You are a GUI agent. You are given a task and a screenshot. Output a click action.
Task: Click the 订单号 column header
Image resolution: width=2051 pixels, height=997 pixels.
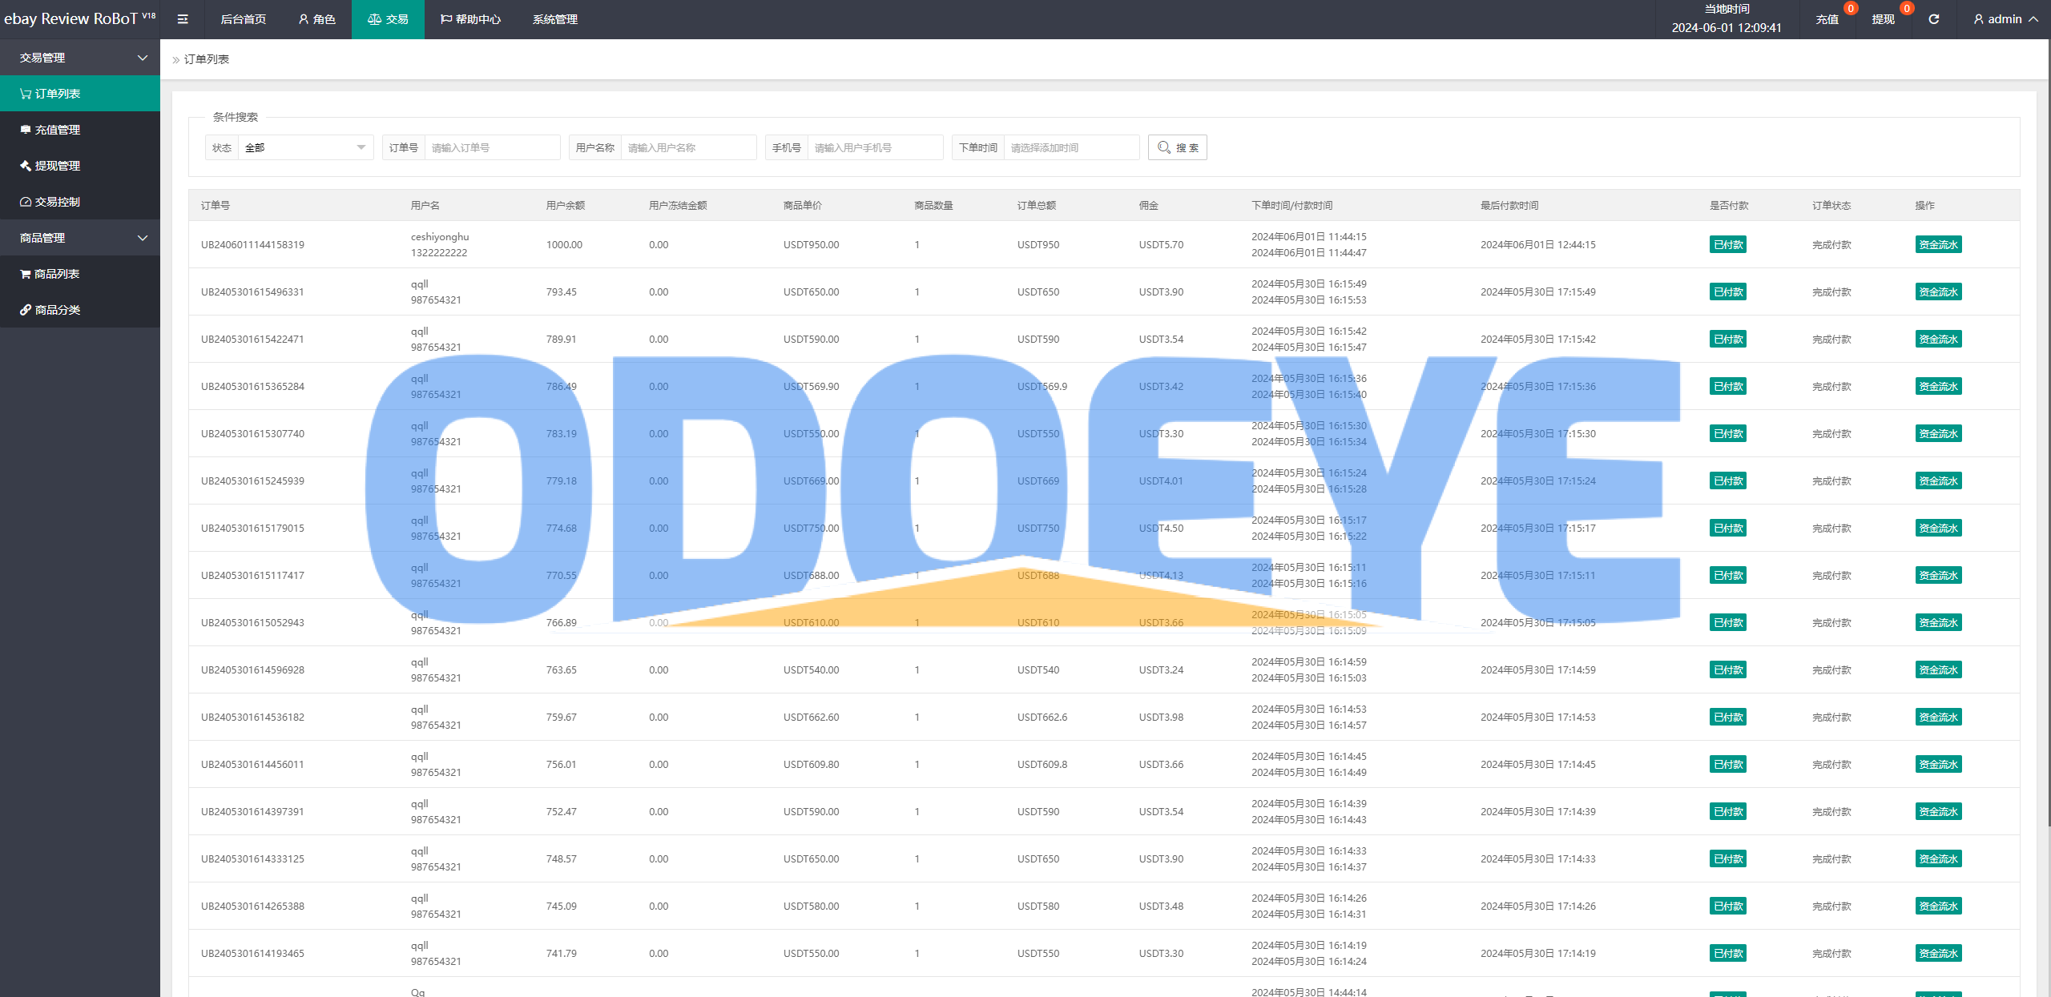click(216, 205)
